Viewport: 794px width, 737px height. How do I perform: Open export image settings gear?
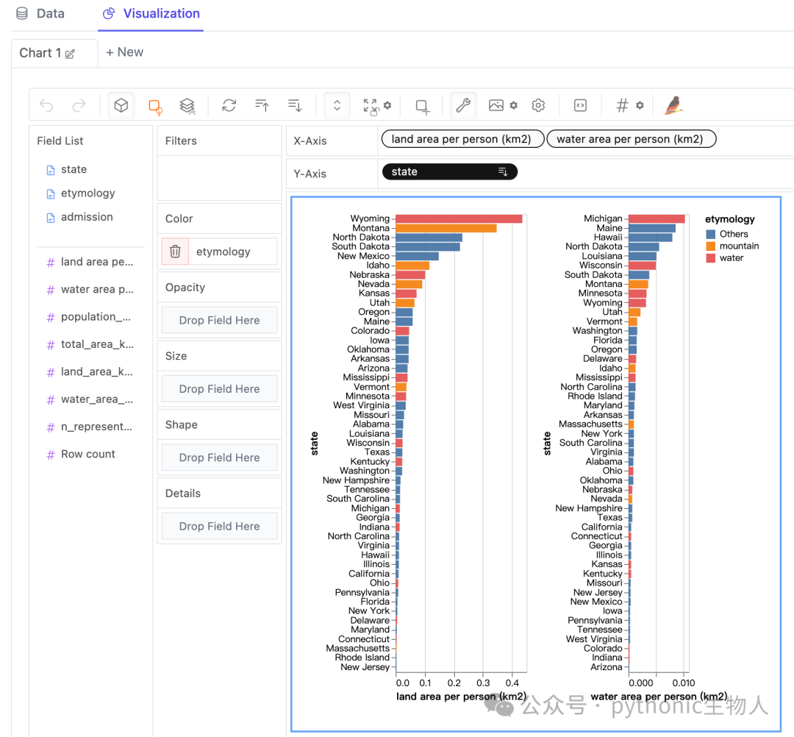pos(513,105)
